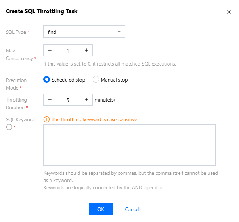
Task: Click the case-sensitive warning icon
Action: click(46, 119)
